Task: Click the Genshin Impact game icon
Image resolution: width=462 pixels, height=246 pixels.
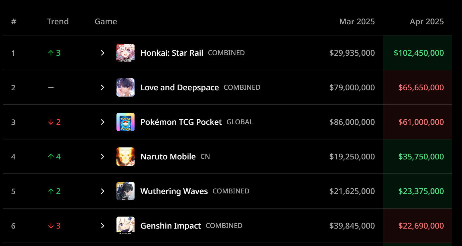Action: point(125,225)
